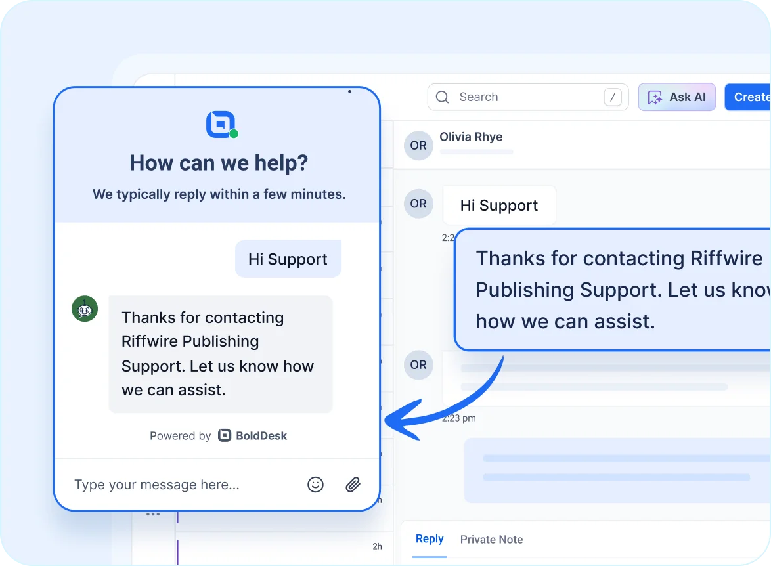The height and width of the screenshot is (566, 771).
Task: Click the paperclip attachment icon
Action: pyautogui.click(x=353, y=484)
